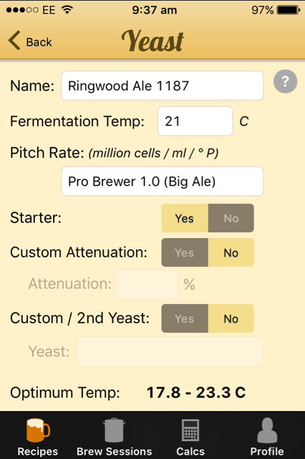Set Starter to Yes
The image size is (305, 459).
point(185,218)
